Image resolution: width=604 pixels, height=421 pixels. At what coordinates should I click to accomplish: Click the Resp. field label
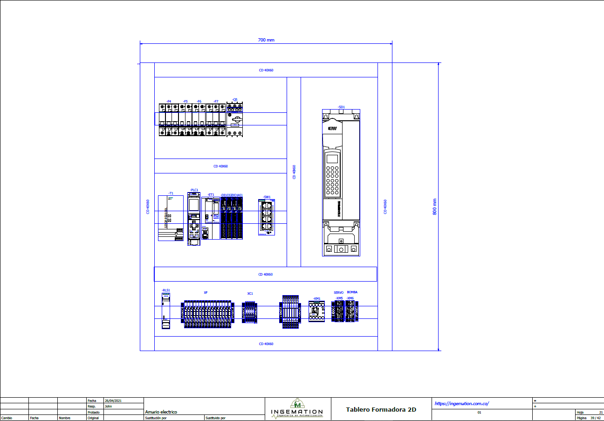point(91,406)
